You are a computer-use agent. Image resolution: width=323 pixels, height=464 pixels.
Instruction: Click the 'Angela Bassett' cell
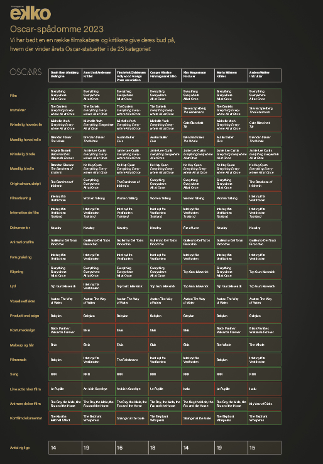65,154
